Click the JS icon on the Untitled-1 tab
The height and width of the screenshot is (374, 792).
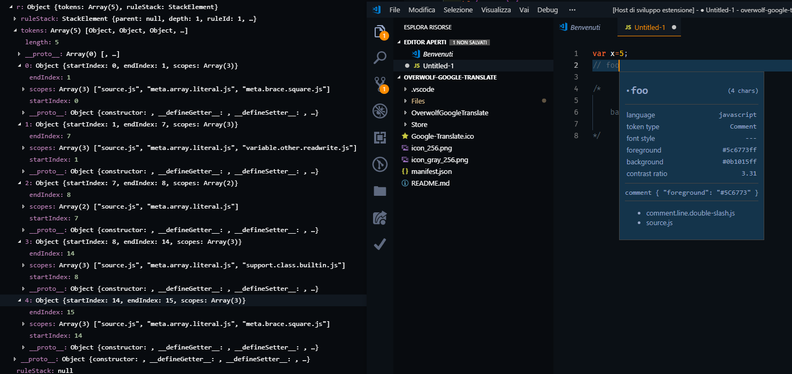(628, 27)
